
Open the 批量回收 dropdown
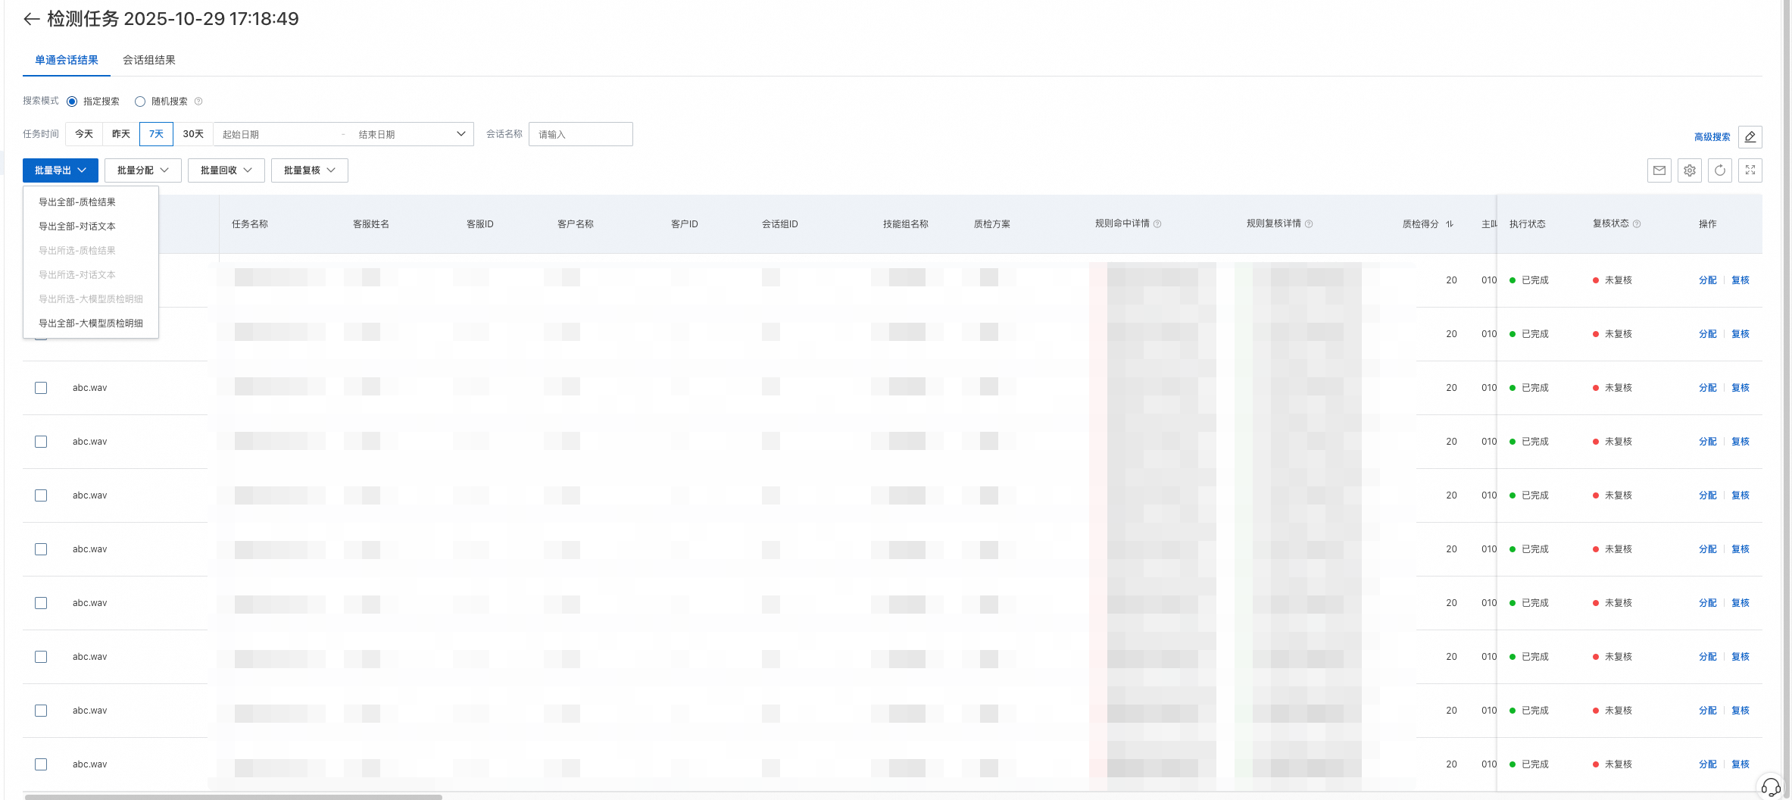pos(226,170)
